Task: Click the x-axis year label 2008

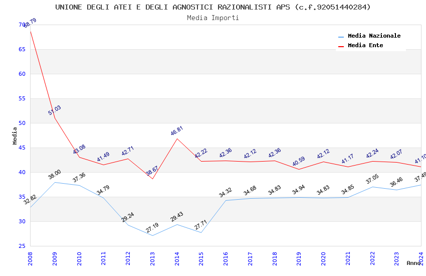Action: [x=30, y=258]
